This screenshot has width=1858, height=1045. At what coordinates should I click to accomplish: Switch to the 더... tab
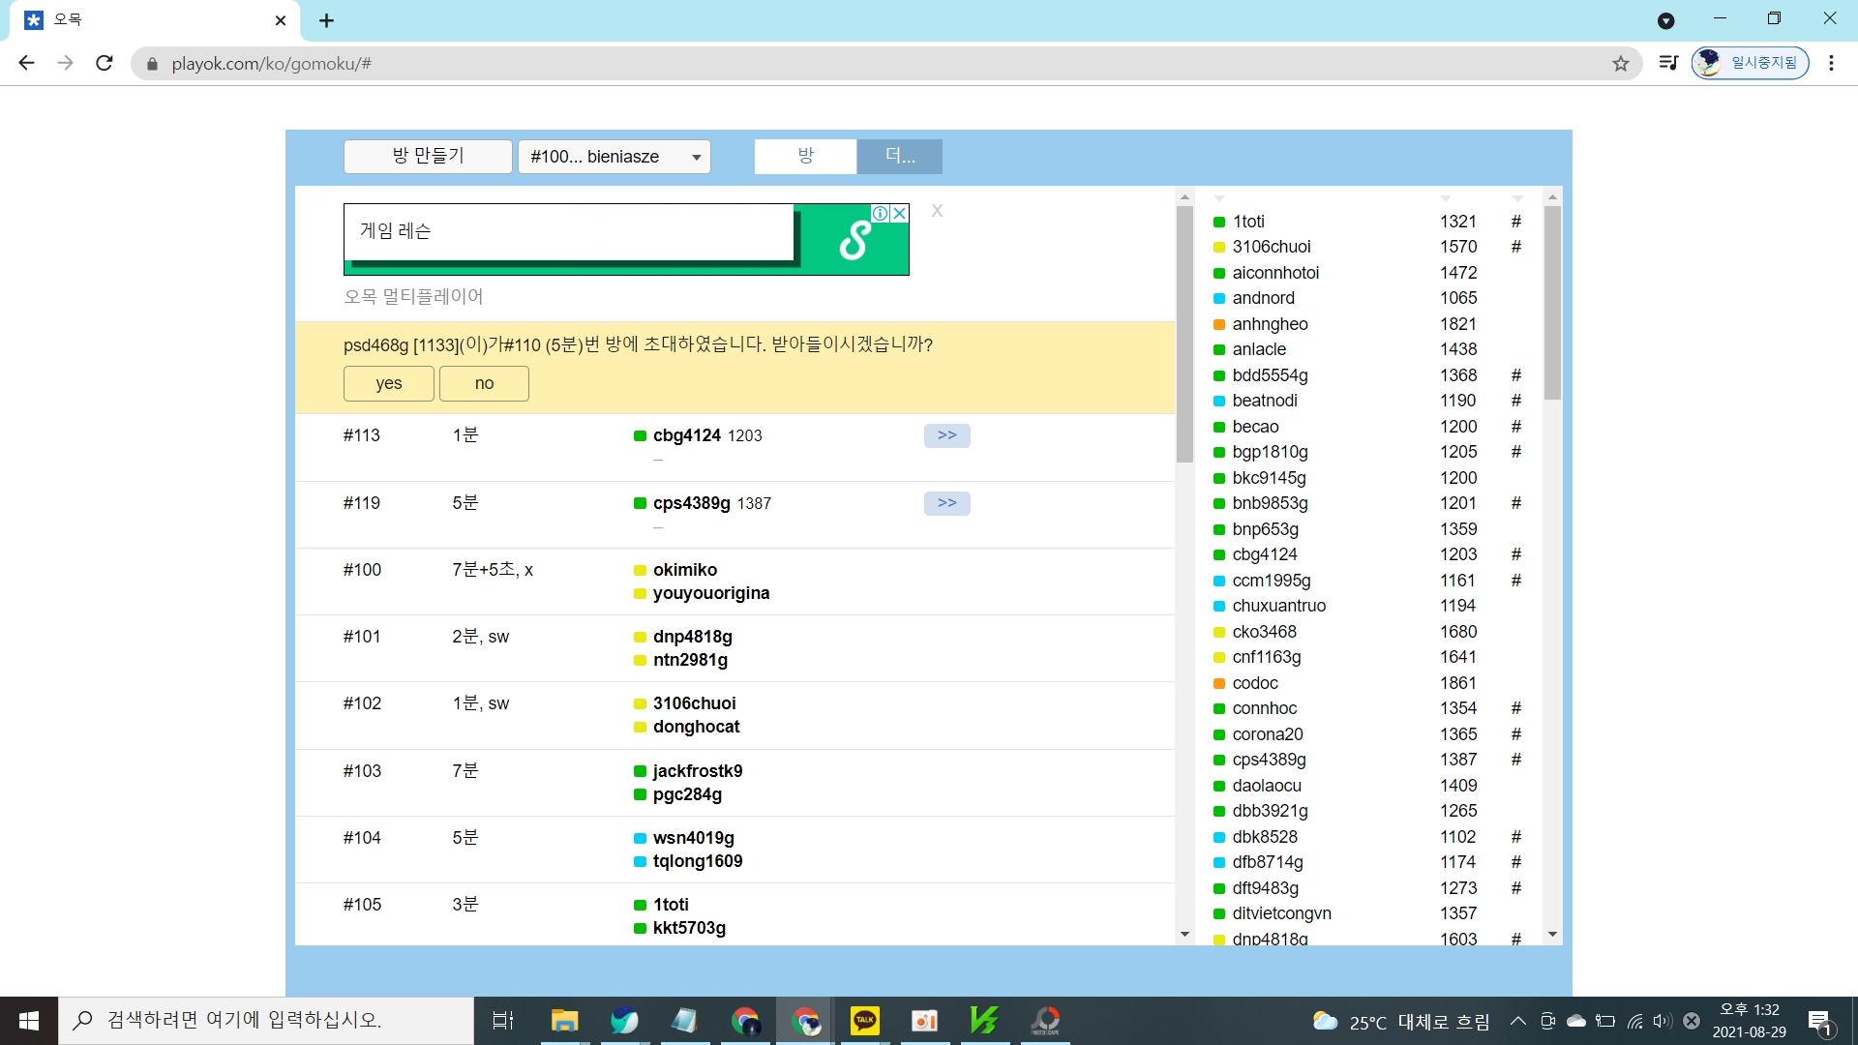click(x=900, y=157)
